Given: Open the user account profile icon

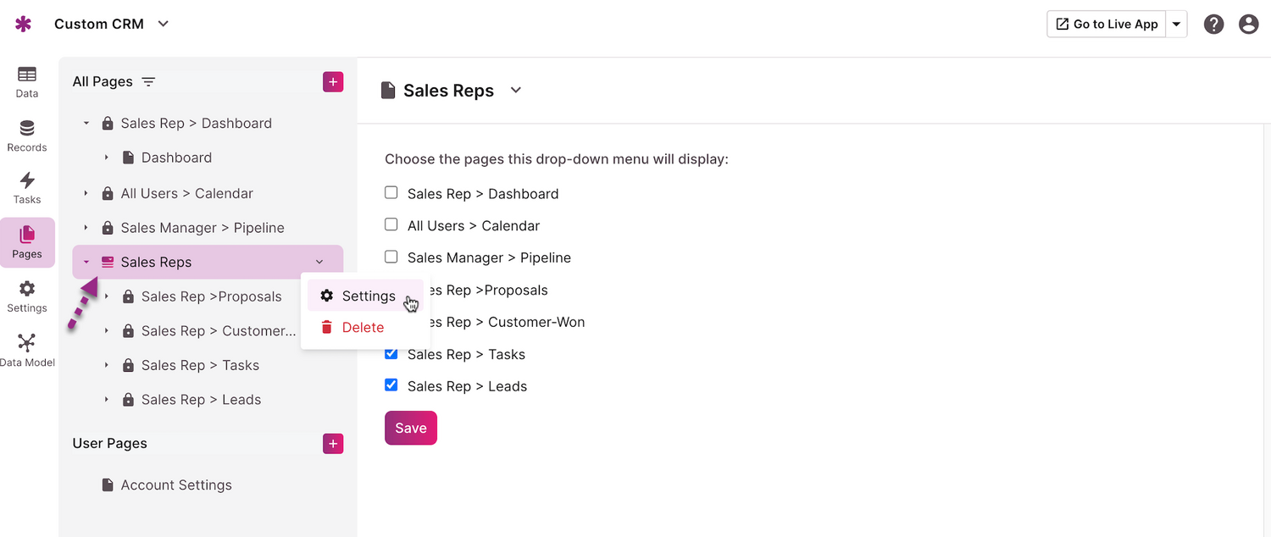Looking at the screenshot, I should coord(1248,24).
